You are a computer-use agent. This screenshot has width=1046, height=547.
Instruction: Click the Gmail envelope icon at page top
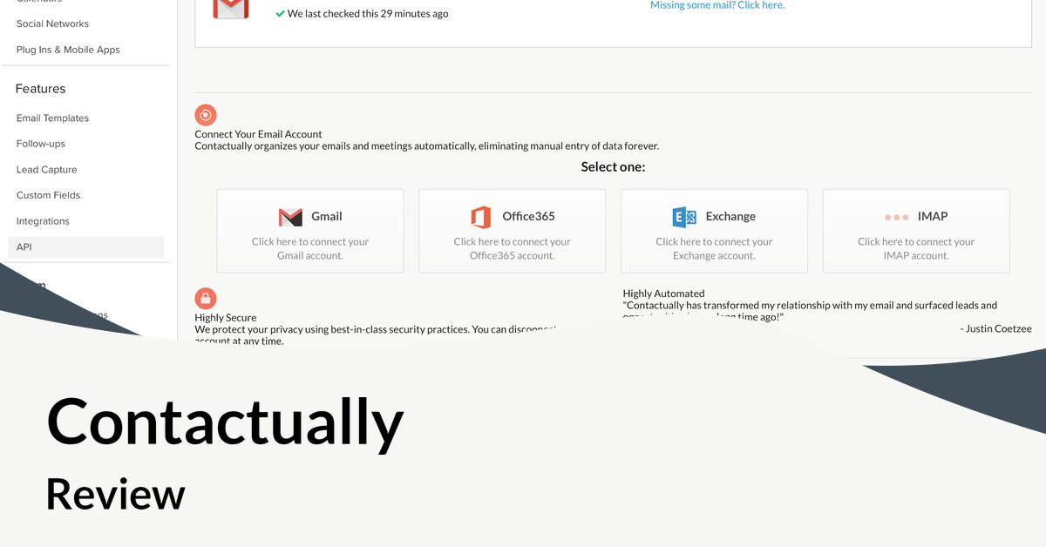(229, 10)
